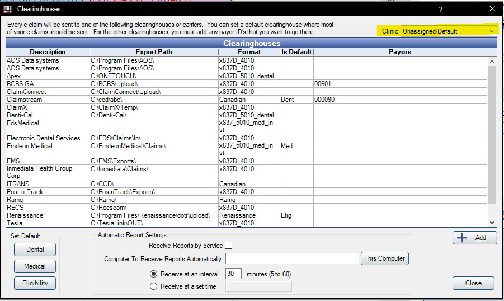Click the Add button with plus icon
This screenshot has width=504, height=301.
[x=474, y=238]
